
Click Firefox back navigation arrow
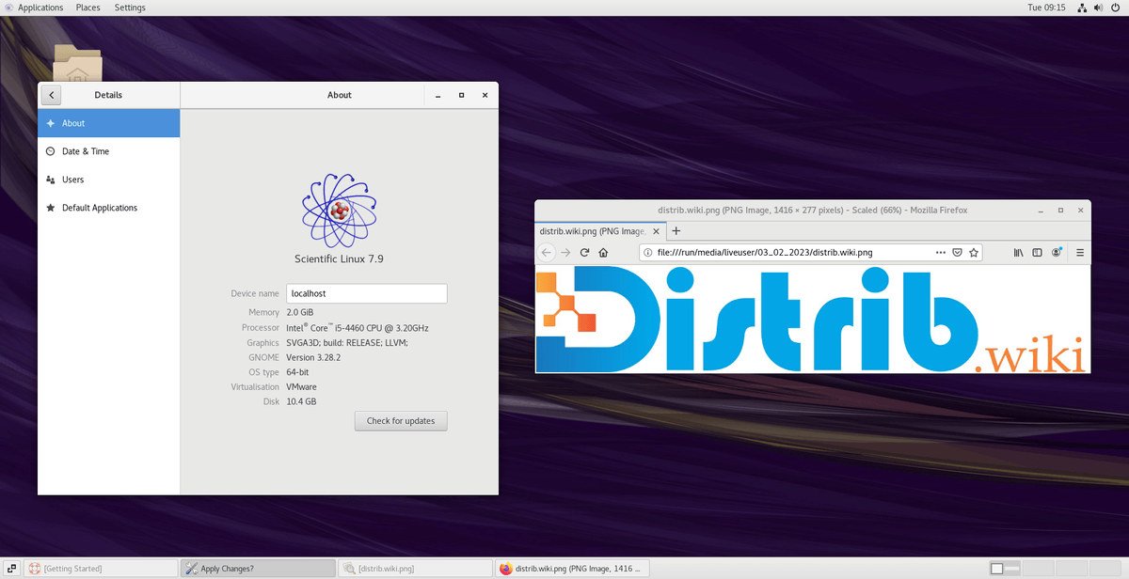point(547,252)
